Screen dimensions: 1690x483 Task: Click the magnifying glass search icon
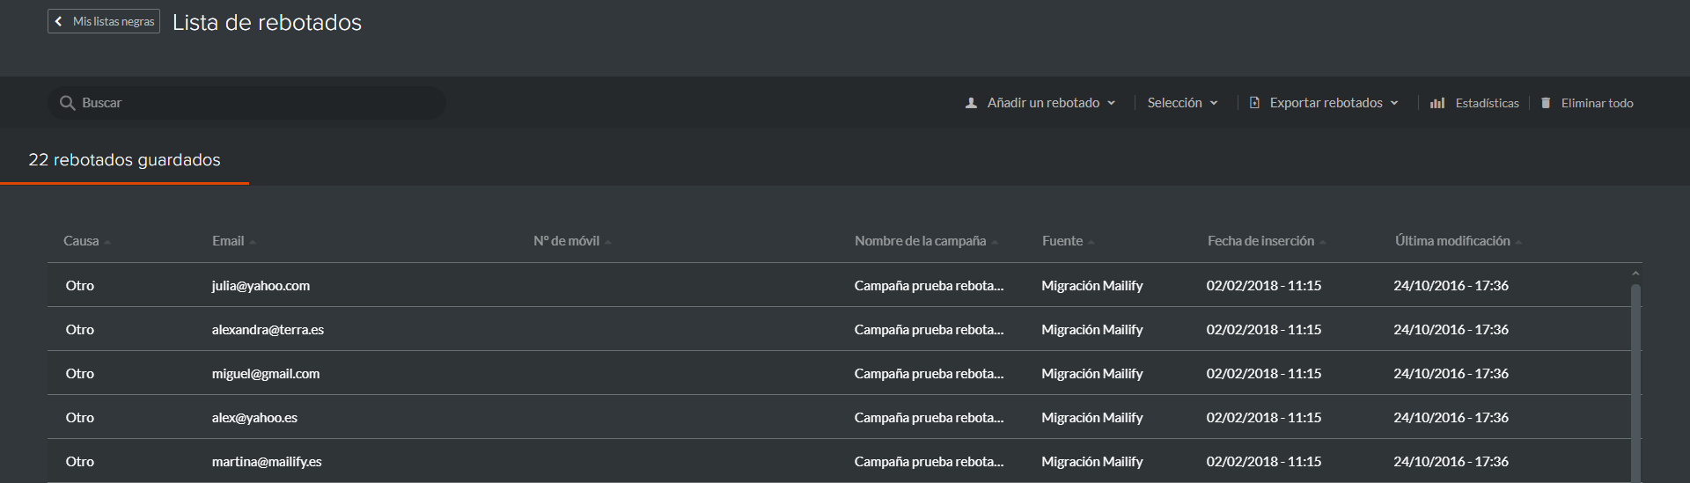point(67,103)
